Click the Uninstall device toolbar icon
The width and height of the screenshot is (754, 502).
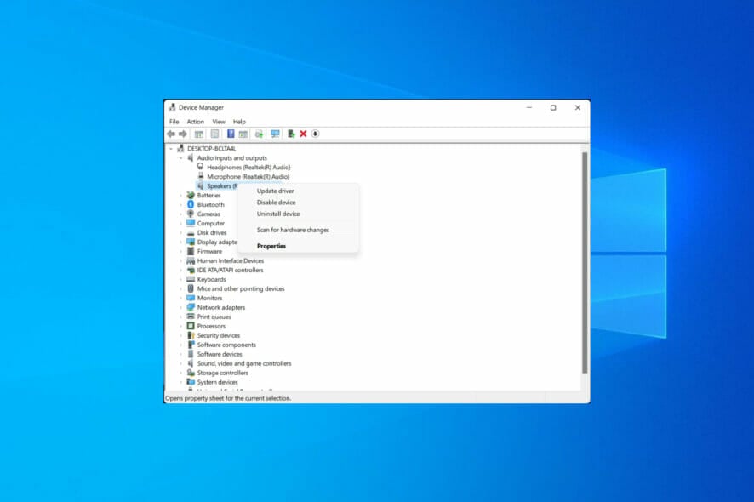(x=315, y=134)
